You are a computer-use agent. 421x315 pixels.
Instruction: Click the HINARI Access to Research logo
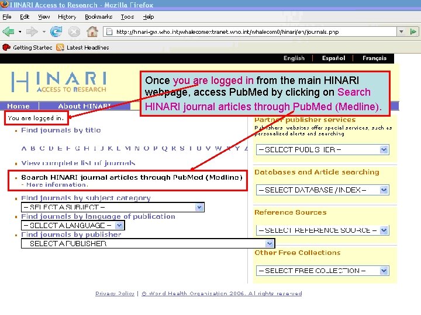[x=59, y=82]
